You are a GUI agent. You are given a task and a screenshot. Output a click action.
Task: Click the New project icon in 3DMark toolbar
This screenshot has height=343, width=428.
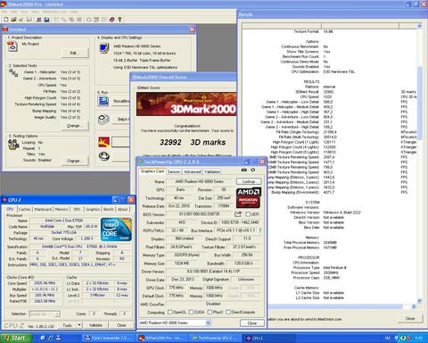(x=6, y=20)
